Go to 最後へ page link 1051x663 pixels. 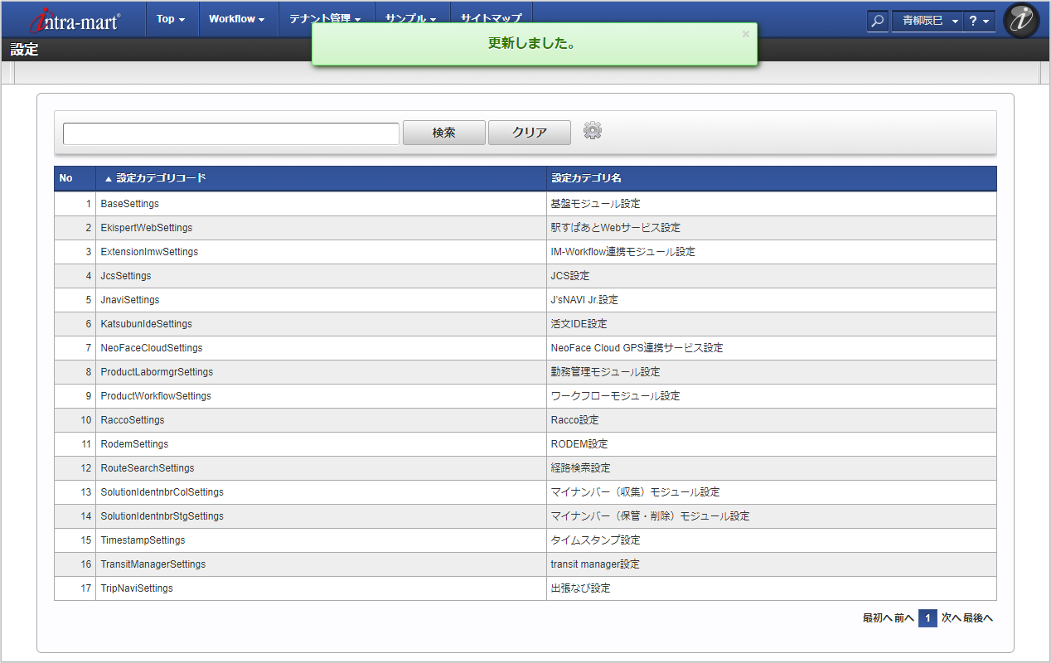pyautogui.click(x=978, y=617)
